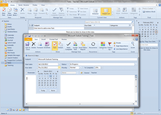Click New Task in main Outlook ribbon
Screen dimensions: 161x115
pyautogui.click(x=4, y=12)
